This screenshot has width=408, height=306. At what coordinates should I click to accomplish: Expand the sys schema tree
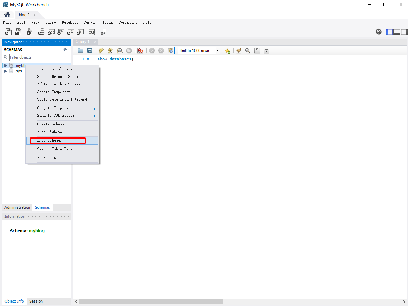(6, 71)
